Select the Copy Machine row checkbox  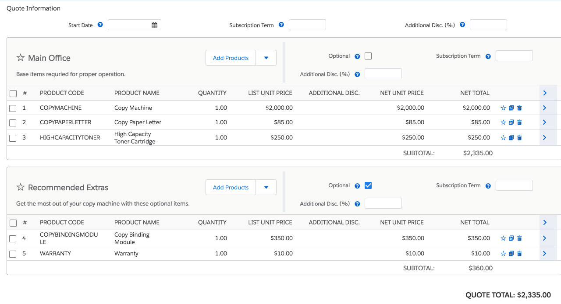[x=13, y=108]
